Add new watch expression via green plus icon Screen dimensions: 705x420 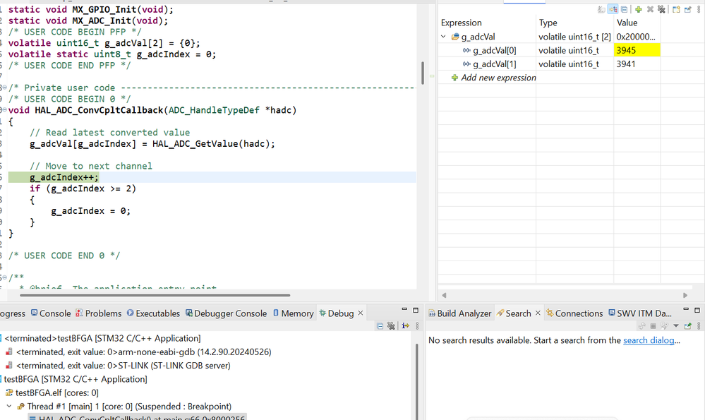pyautogui.click(x=639, y=9)
